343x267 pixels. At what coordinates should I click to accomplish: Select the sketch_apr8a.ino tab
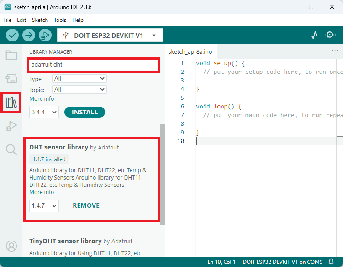[x=190, y=52]
